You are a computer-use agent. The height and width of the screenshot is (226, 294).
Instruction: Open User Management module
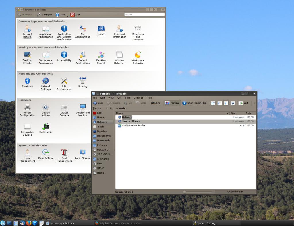pyautogui.click(x=27, y=156)
